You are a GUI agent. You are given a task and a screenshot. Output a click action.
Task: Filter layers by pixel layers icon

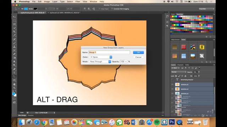click(182, 68)
